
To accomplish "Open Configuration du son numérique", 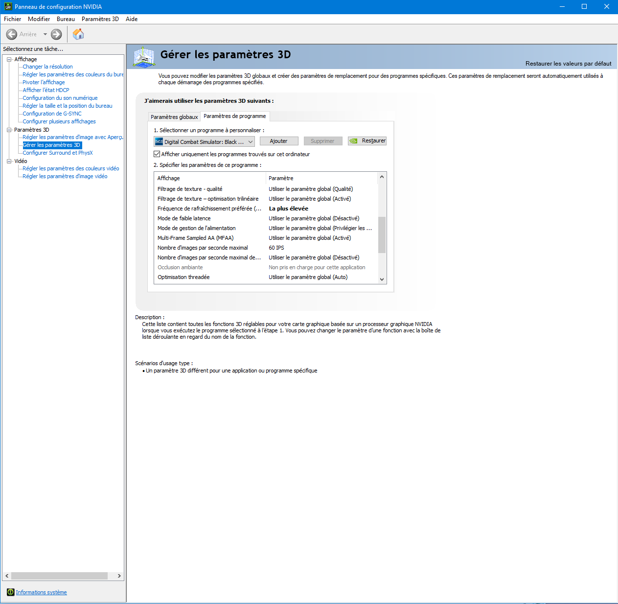I will tap(60, 98).
